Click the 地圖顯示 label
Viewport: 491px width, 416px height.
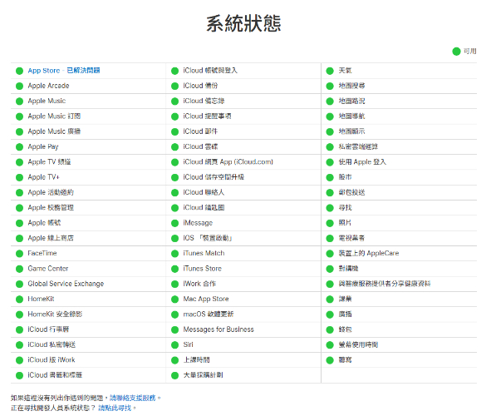pos(351,131)
